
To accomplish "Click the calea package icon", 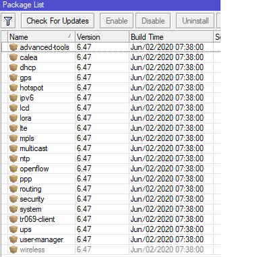I will tap(13, 57).
